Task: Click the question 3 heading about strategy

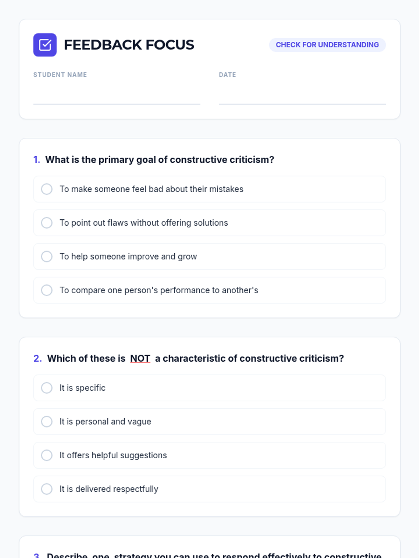Action: coord(214,555)
